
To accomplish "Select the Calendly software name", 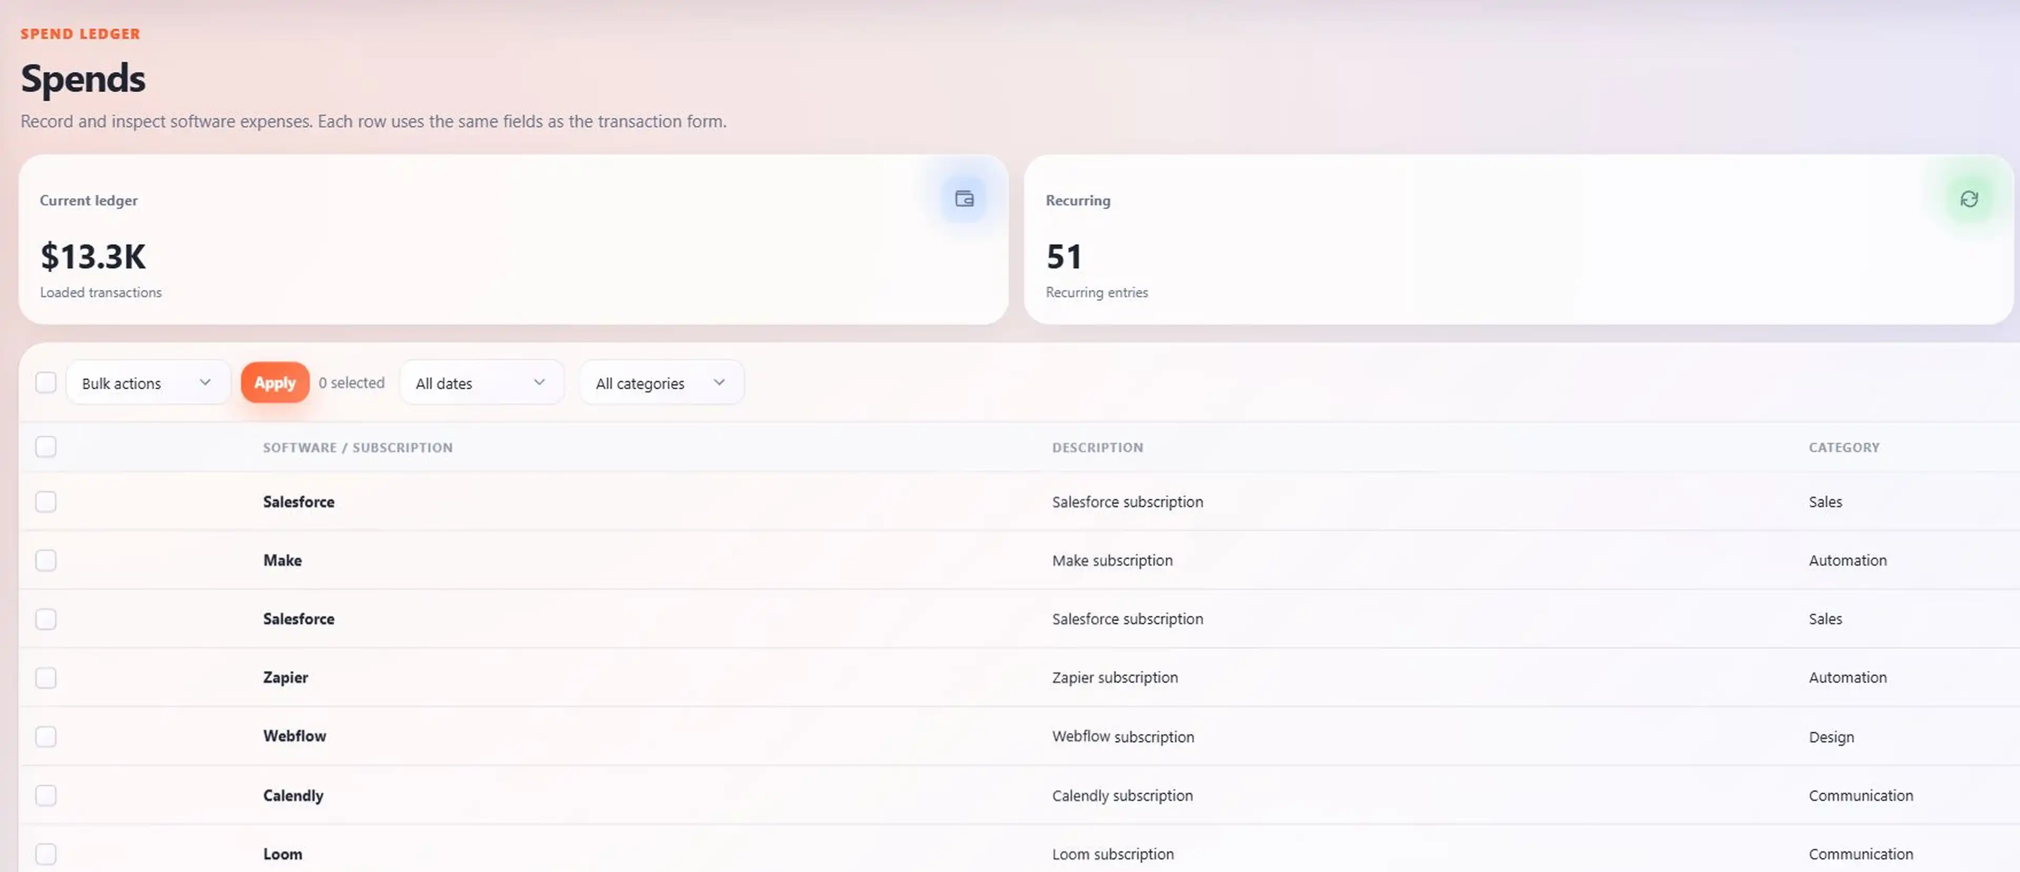I will point(294,795).
